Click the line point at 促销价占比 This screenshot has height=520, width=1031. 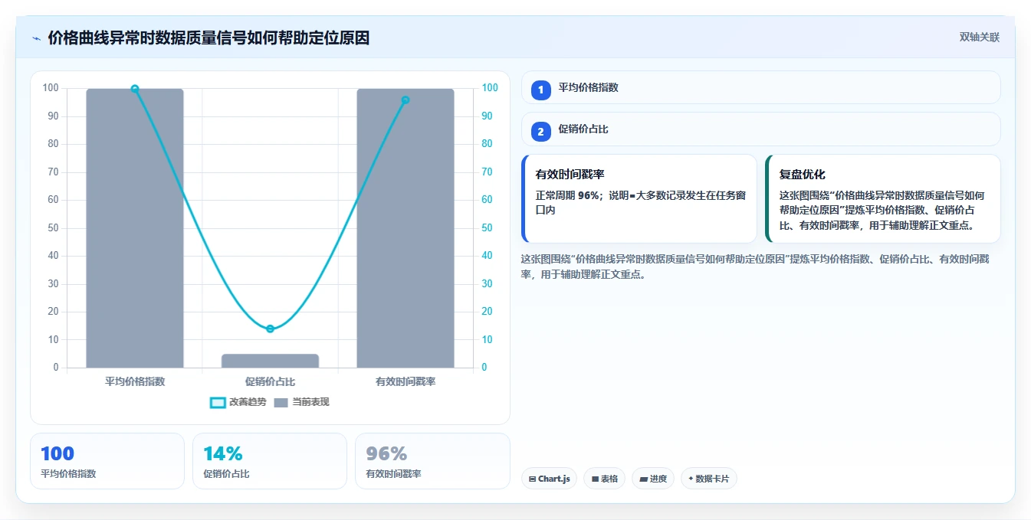coord(270,329)
